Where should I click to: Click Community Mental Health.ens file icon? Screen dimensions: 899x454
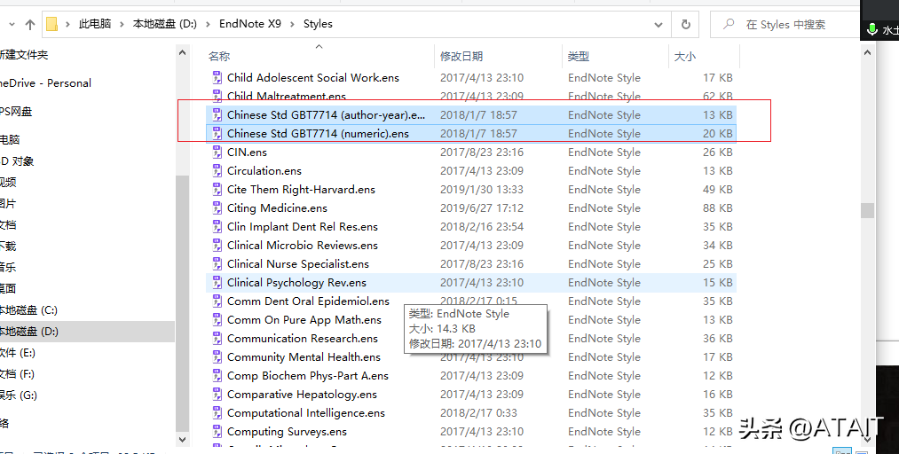click(x=217, y=356)
